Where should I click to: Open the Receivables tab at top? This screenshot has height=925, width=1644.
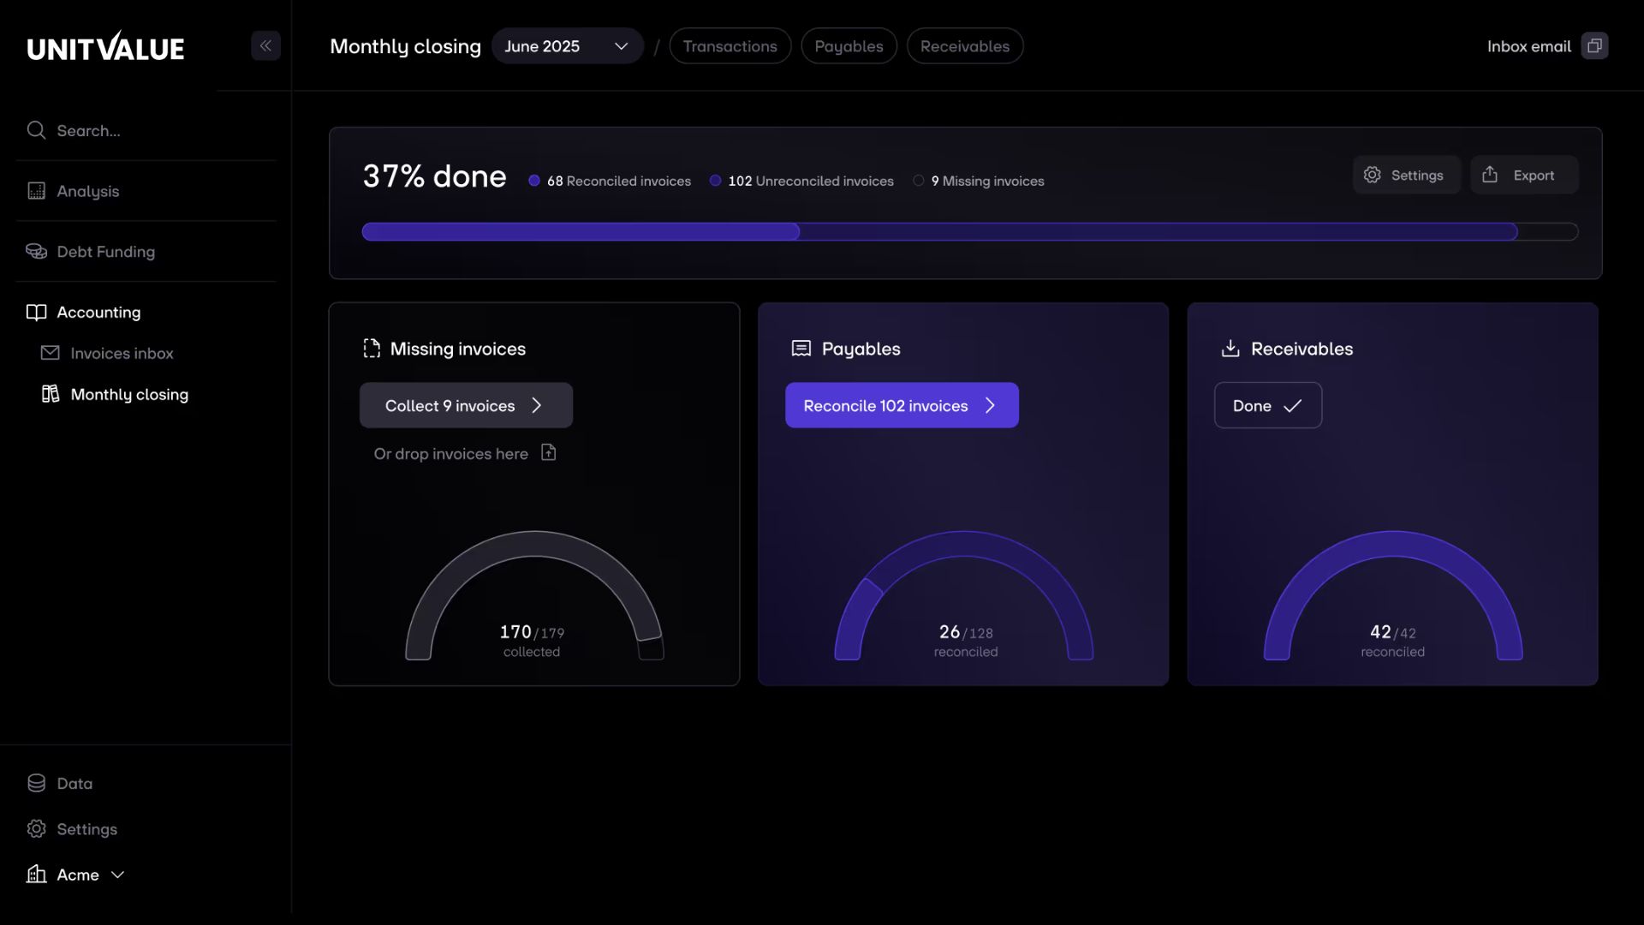[x=964, y=46]
